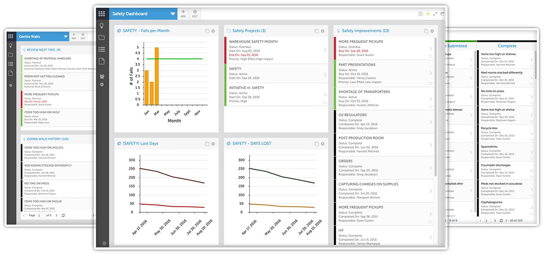This screenshot has height=255, width=544.
Task: Click circled arrow icon at Safety Dashboard sidebar bottom
Action: (x=104, y=243)
